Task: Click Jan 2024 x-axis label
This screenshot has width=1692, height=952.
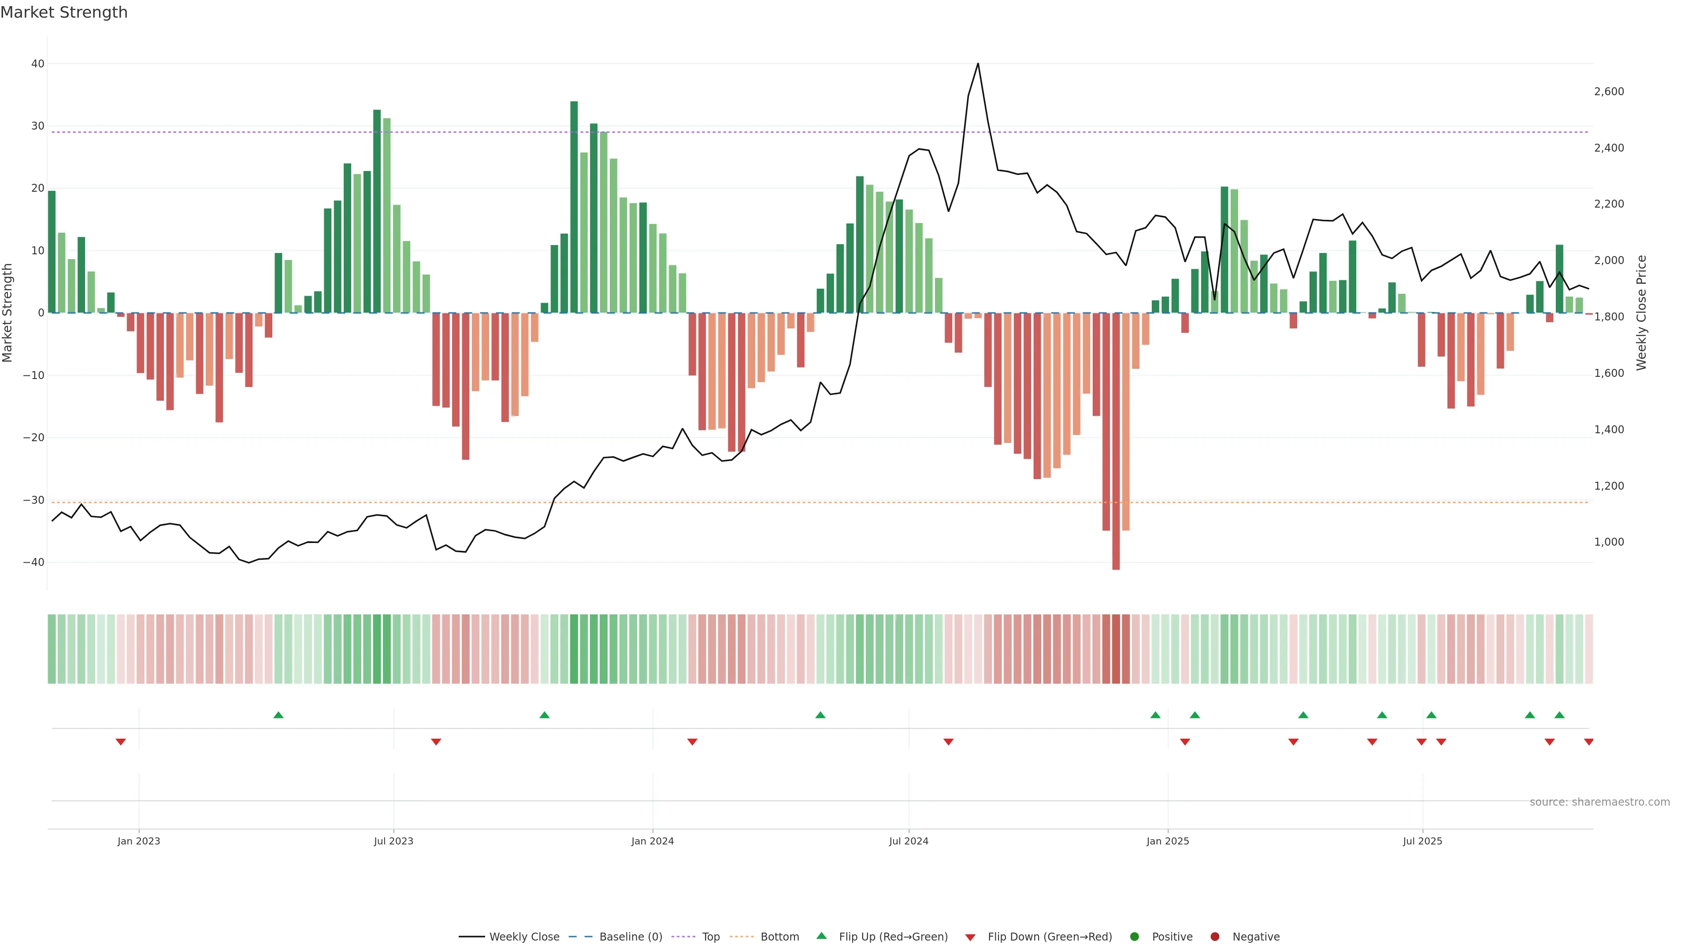Action: pos(652,841)
